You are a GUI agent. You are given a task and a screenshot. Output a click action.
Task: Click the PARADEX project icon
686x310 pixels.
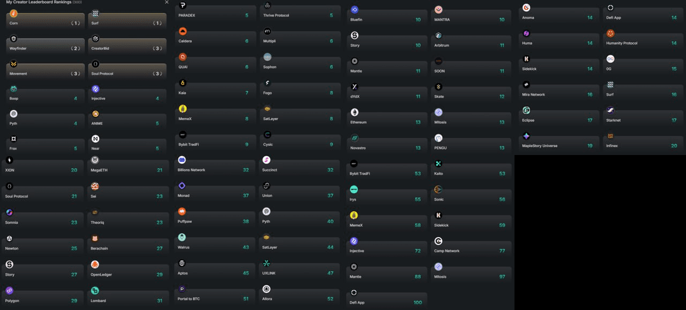(182, 5)
